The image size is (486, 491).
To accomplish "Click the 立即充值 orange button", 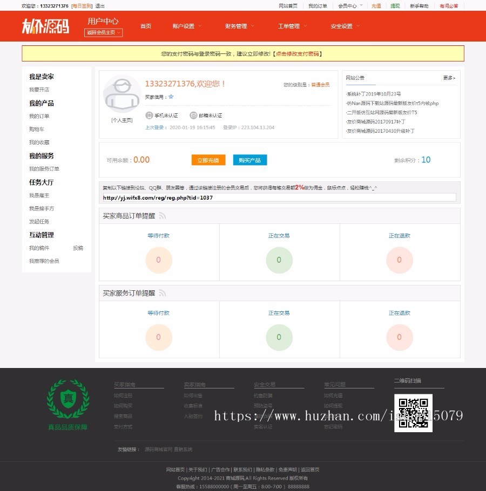I will tap(208, 160).
